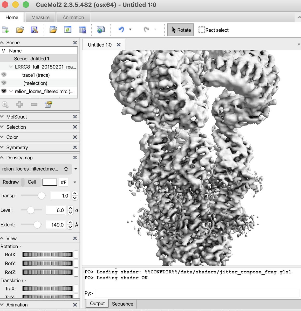Click the Level slider
This screenshot has width=301, height=311.
[x=31, y=210]
